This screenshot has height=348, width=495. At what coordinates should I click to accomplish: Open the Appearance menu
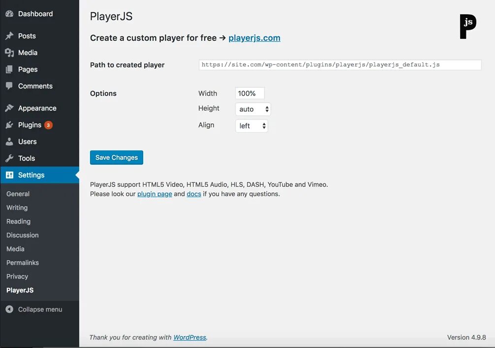[x=37, y=108]
